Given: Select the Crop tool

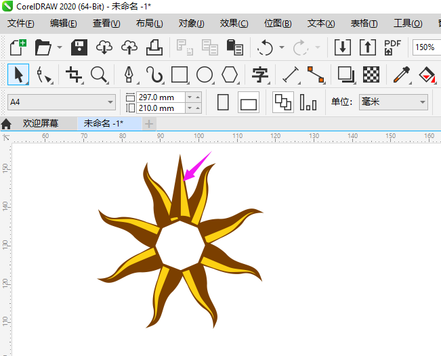Looking at the screenshot, I should point(74,74).
